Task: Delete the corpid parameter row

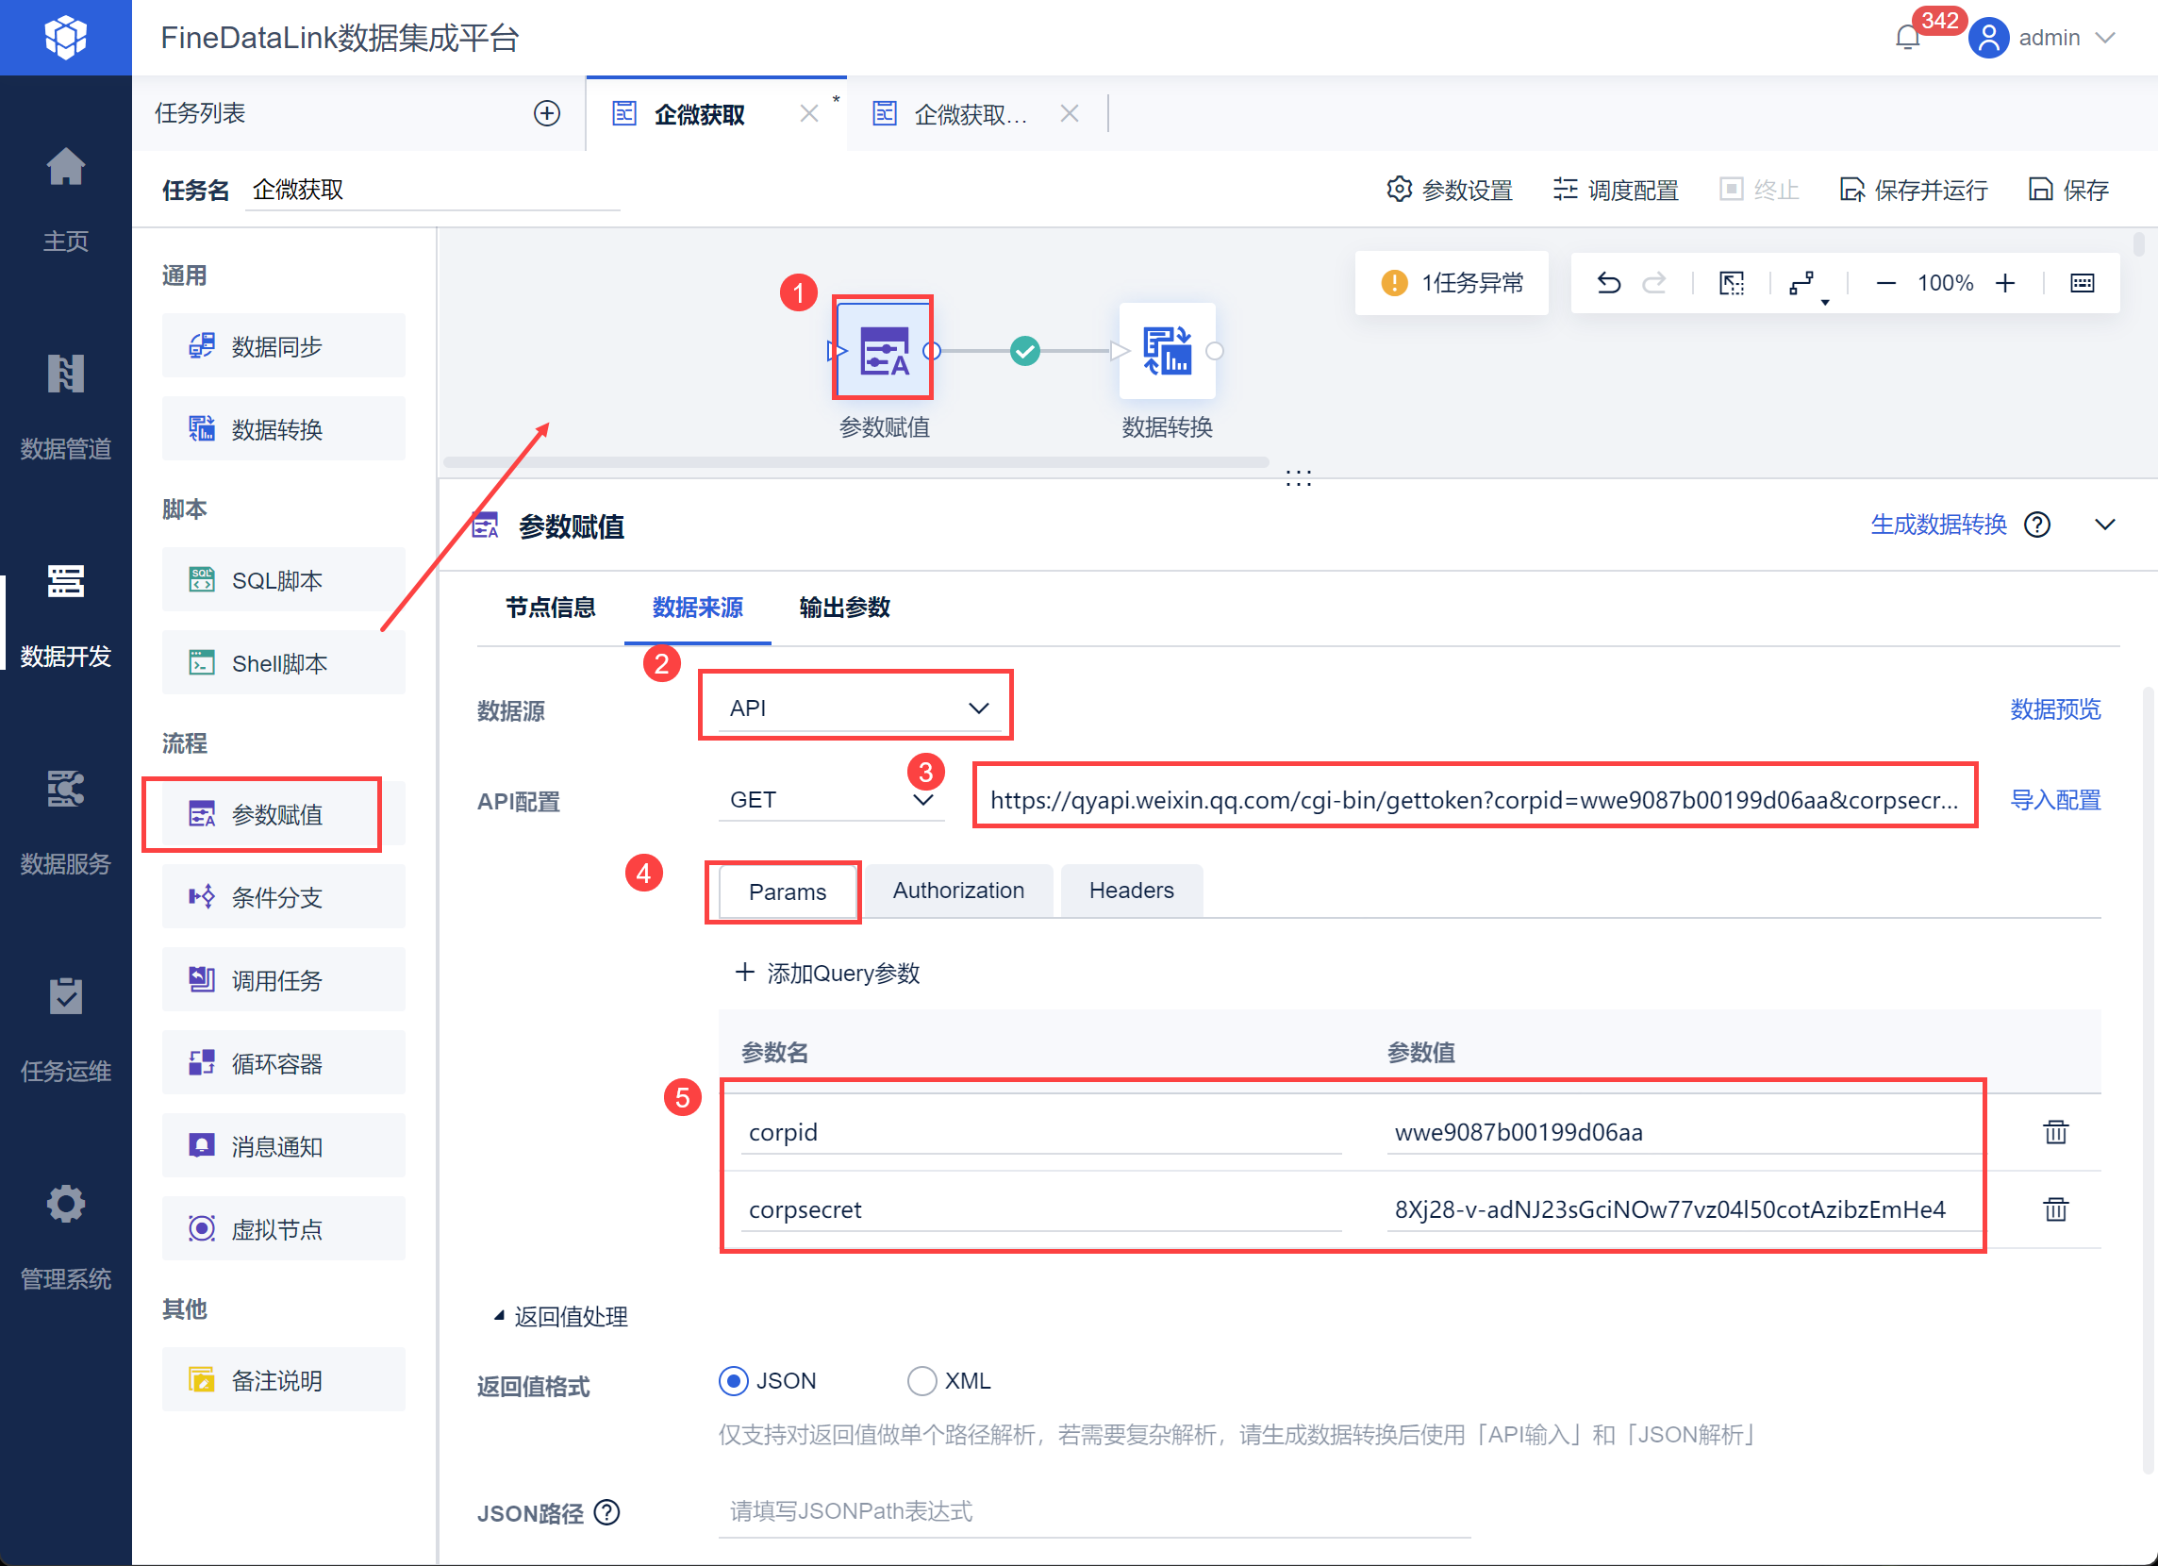Action: pyautogui.click(x=2055, y=1132)
